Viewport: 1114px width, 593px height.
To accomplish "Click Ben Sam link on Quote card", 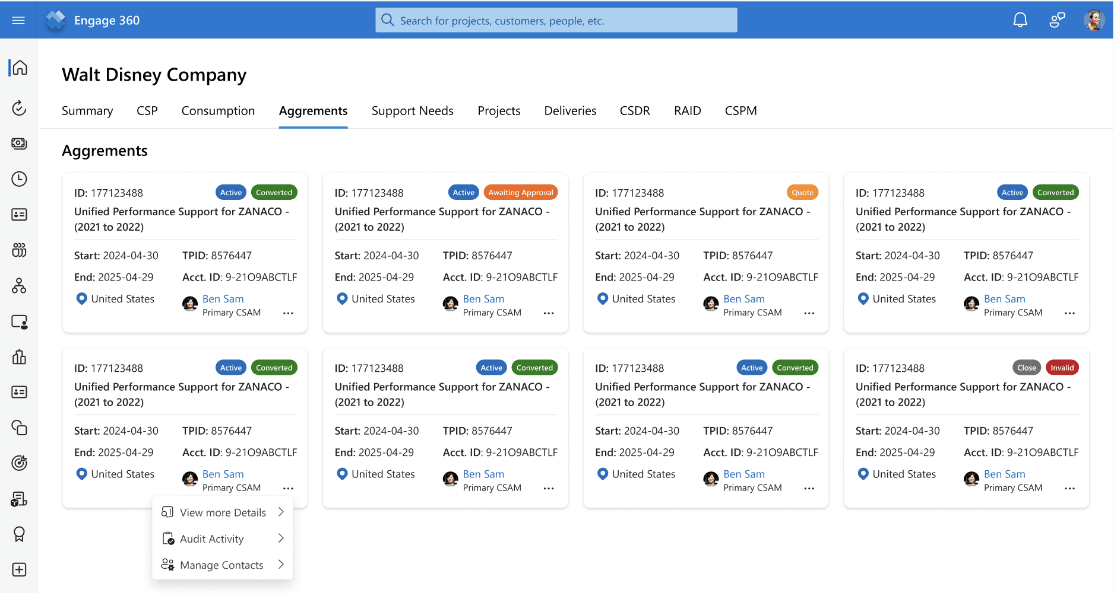I will pos(744,299).
